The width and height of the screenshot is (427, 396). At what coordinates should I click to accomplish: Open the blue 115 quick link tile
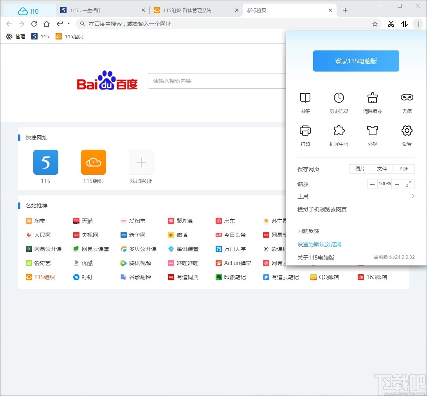46,162
